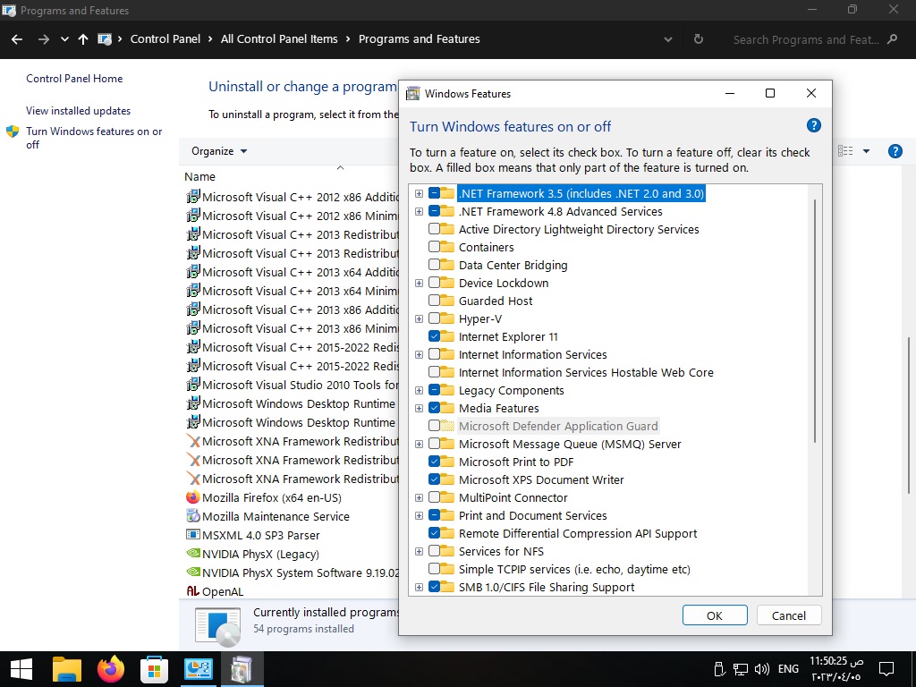Click the Search Programs and Features field
The width and height of the screenshot is (916, 687).
tap(814, 39)
